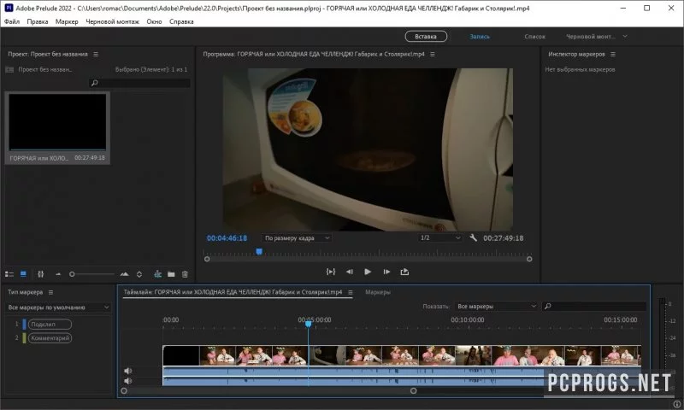
Task: Click the program monitor playhead marker
Action: [259, 251]
